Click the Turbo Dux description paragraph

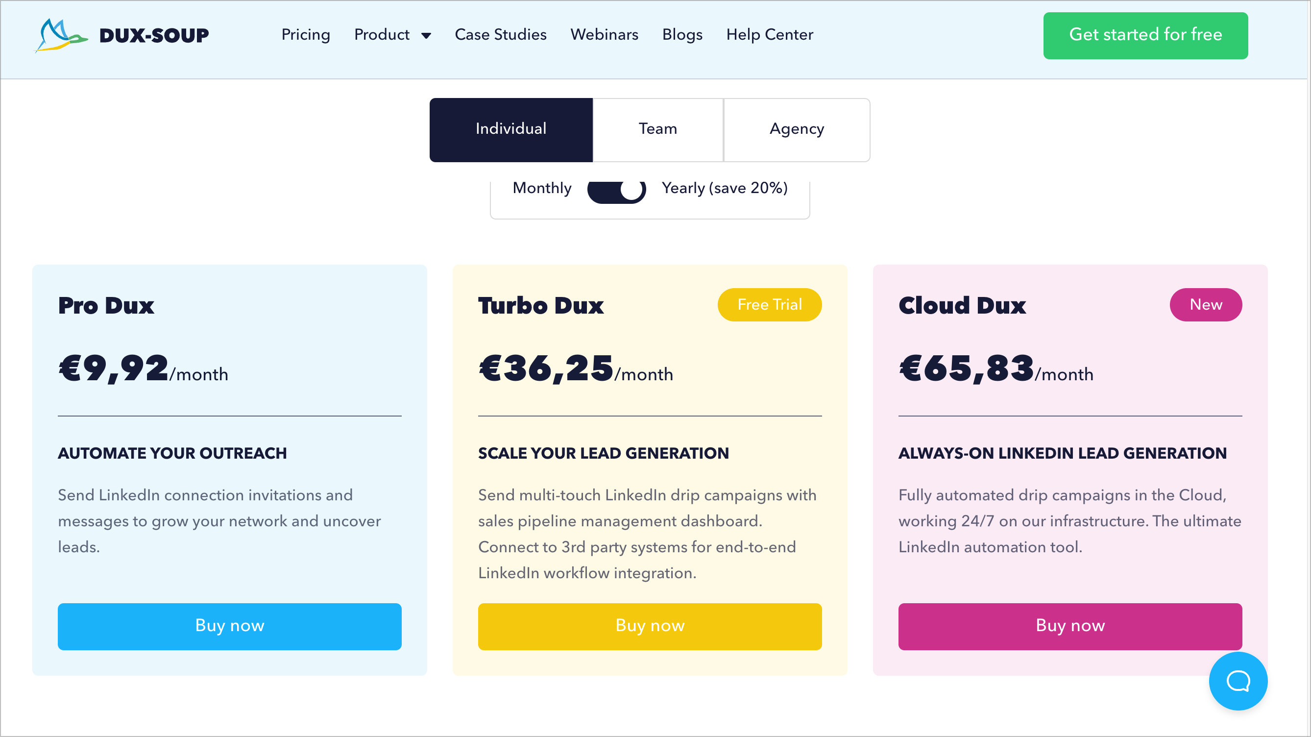pyautogui.click(x=647, y=534)
